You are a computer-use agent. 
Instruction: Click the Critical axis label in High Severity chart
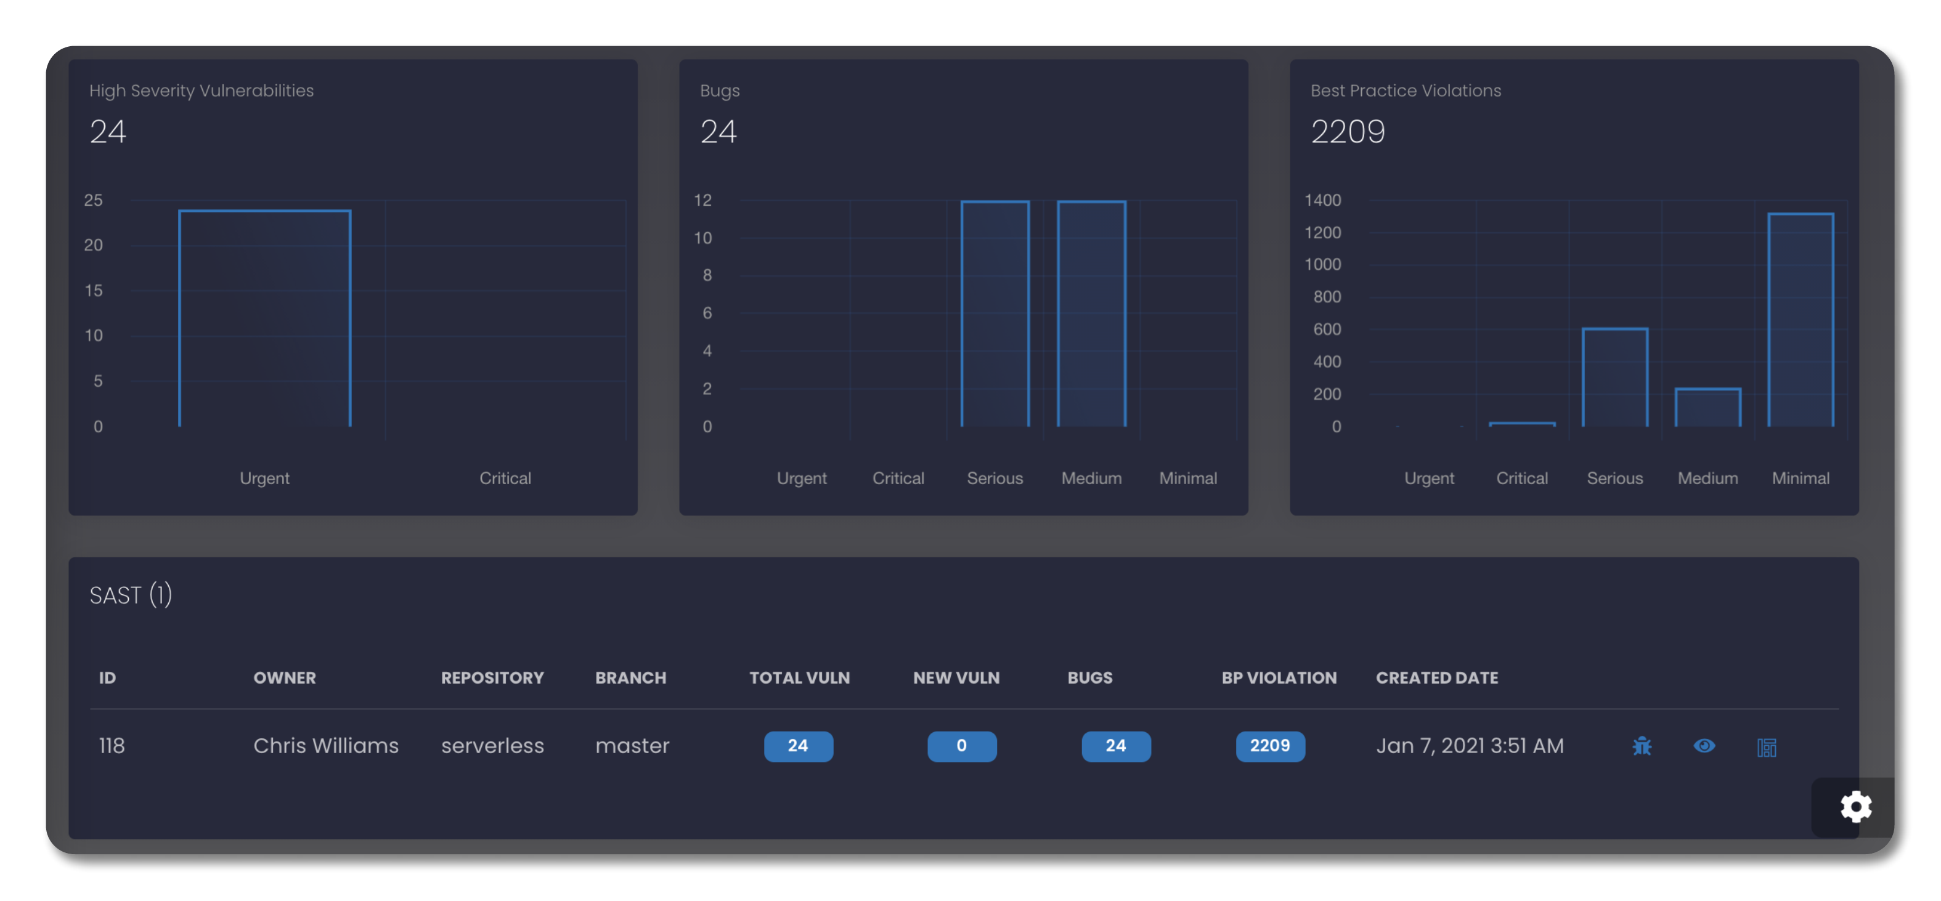click(505, 479)
